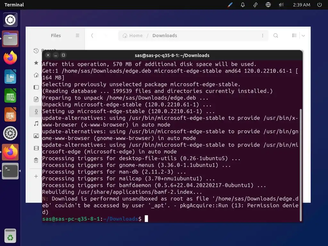Screen dimensions: 328x246
Task: Open LibreOffice Calc from the dock
Action: [x=10, y=95]
